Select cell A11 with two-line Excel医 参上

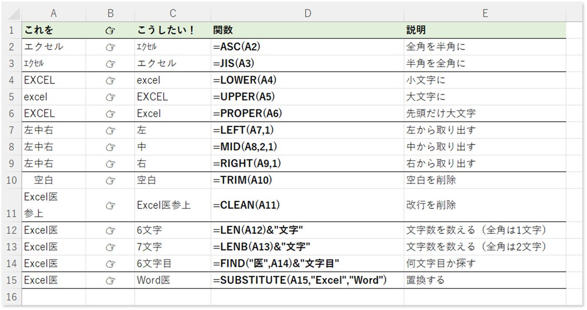53,205
